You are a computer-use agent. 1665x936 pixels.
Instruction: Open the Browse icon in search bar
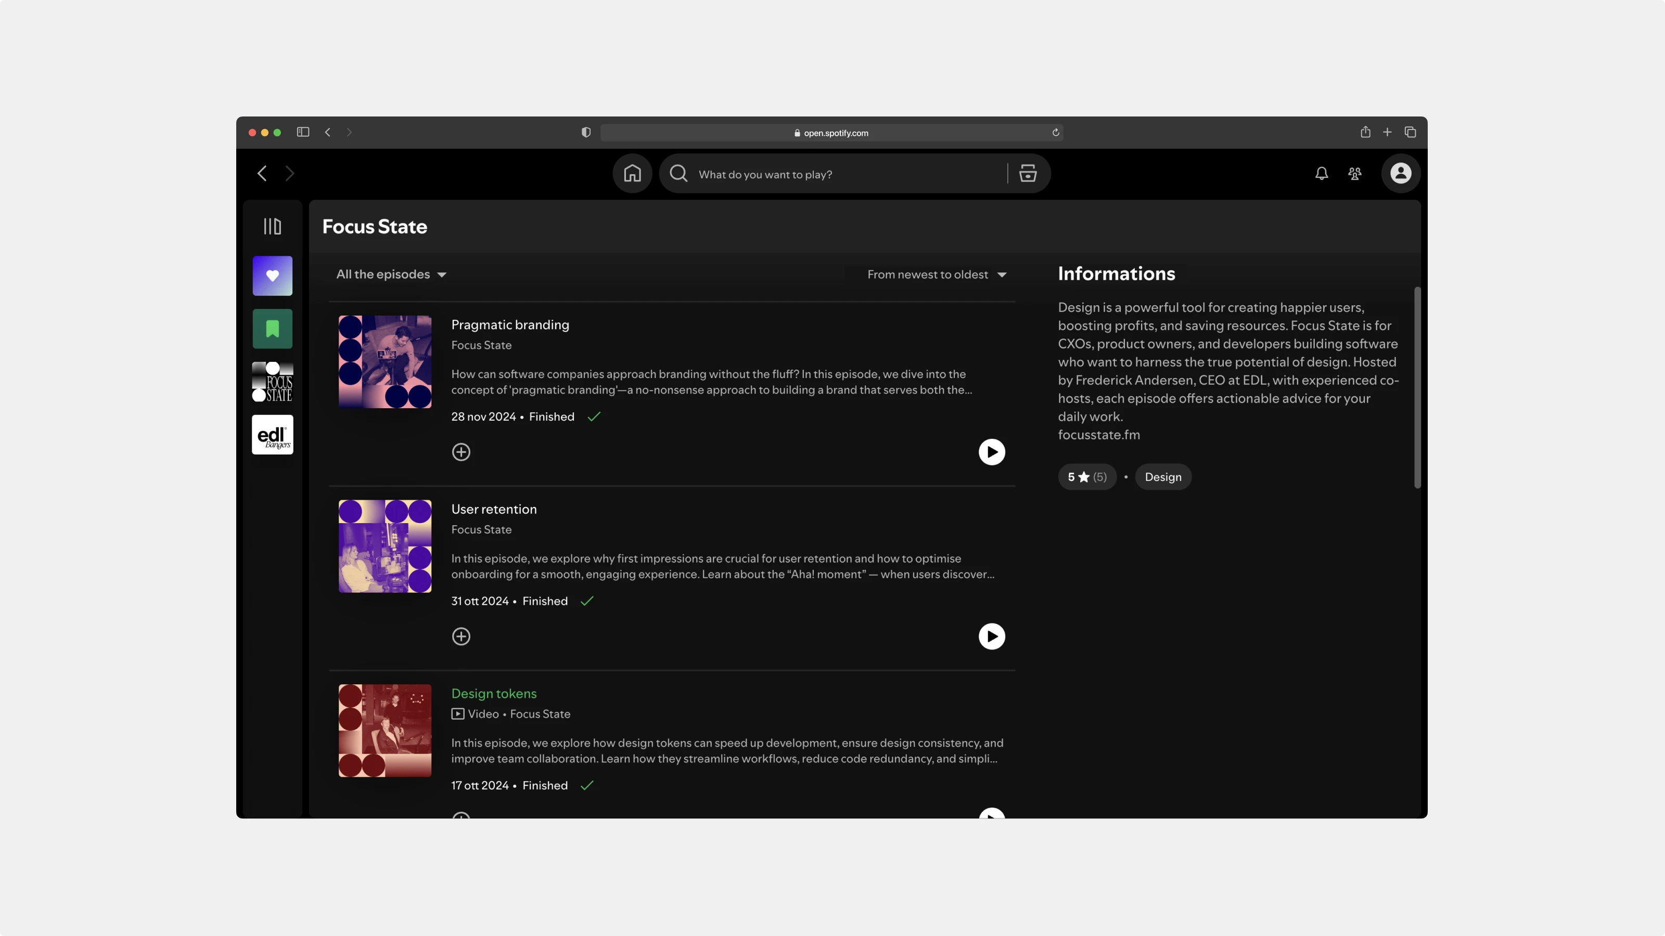tap(1028, 173)
